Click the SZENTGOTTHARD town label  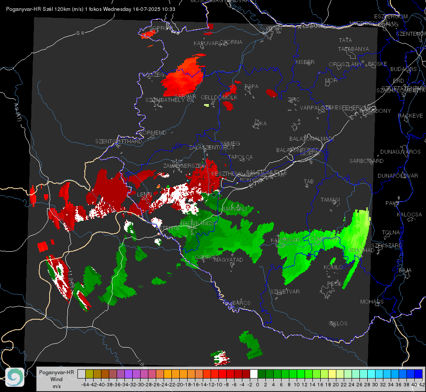119,141
